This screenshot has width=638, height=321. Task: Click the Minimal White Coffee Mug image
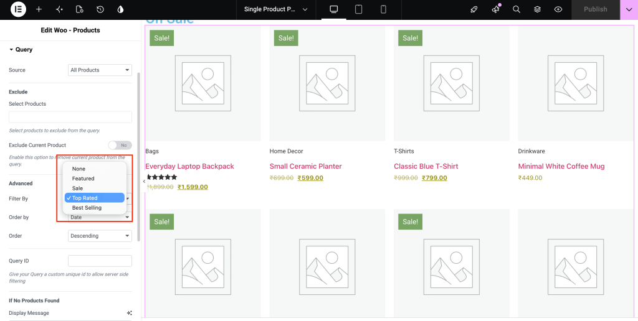pos(576,83)
